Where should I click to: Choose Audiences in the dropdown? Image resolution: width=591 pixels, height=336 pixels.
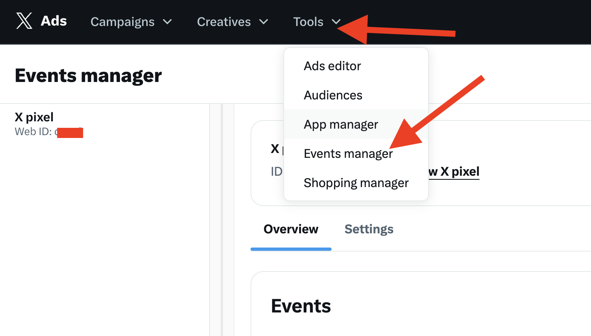(356, 95)
